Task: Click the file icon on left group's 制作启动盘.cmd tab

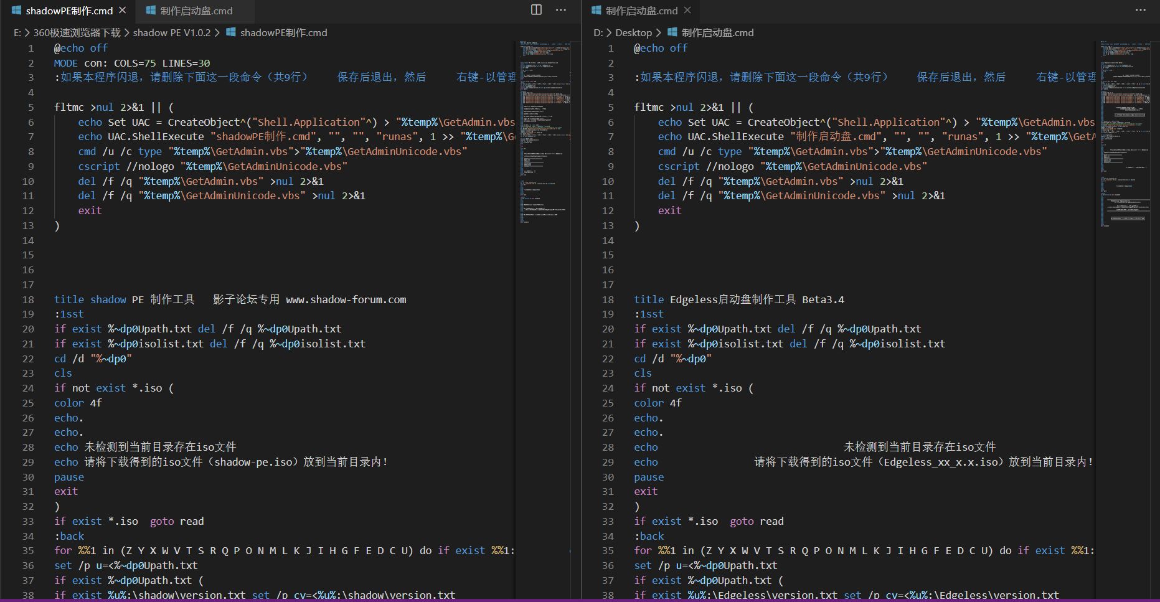Action: [151, 10]
